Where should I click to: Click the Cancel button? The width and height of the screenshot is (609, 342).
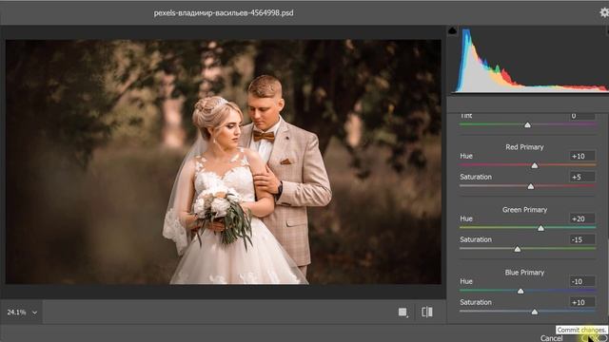(x=552, y=338)
